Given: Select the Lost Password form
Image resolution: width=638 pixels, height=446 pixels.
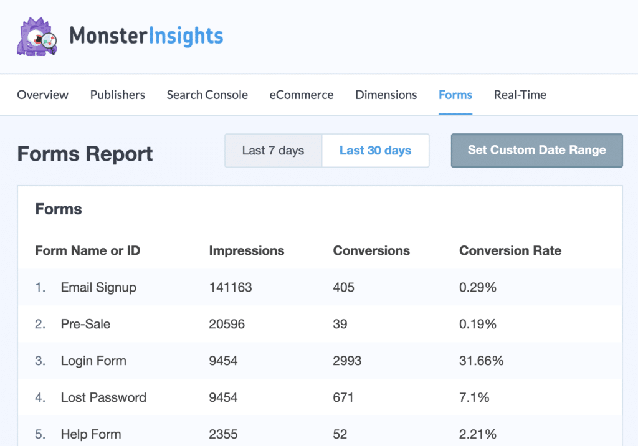Looking at the screenshot, I should tap(103, 397).
